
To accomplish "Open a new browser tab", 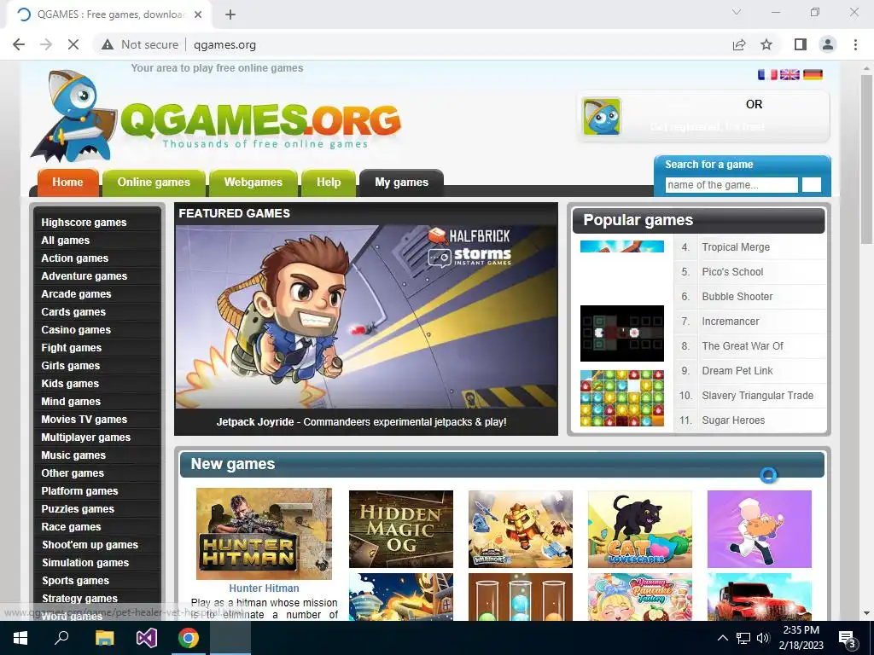I will pyautogui.click(x=230, y=14).
